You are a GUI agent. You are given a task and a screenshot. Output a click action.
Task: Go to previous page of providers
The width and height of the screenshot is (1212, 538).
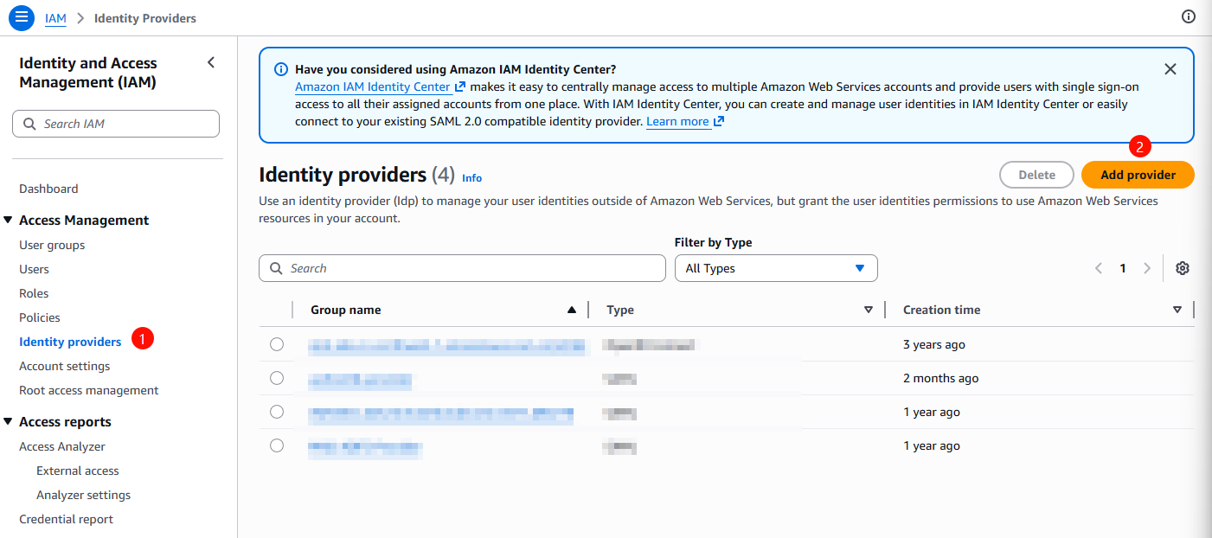1099,268
